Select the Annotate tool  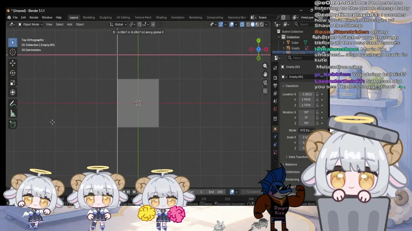click(13, 104)
